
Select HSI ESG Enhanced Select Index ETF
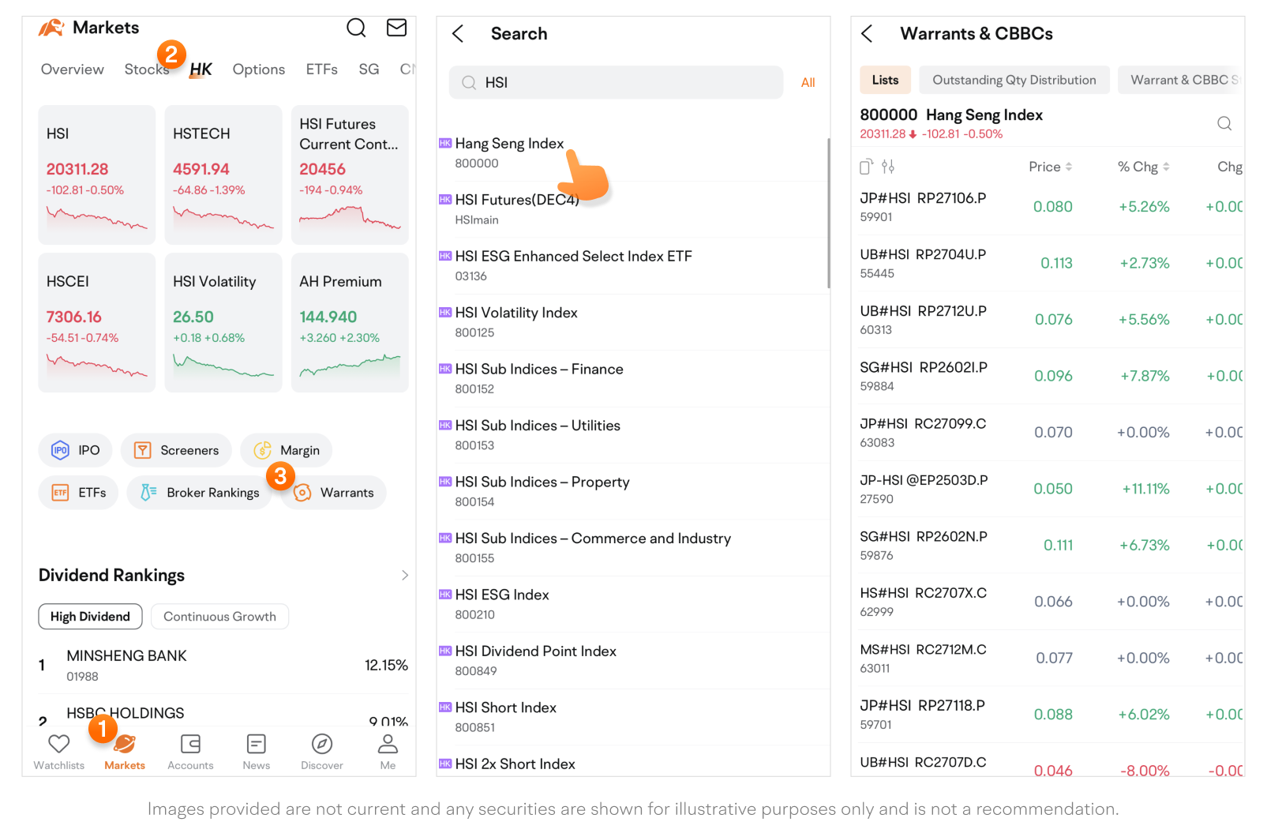click(632, 265)
